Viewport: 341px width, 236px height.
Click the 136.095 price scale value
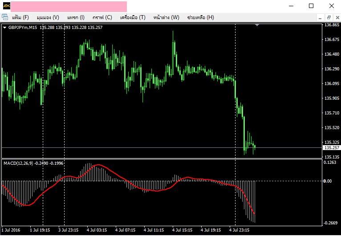click(x=332, y=84)
